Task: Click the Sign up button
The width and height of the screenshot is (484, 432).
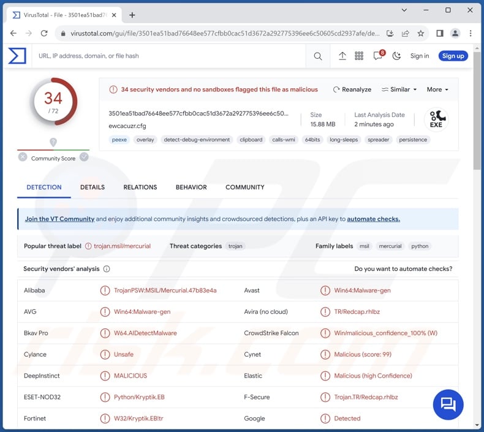Action: coord(453,56)
